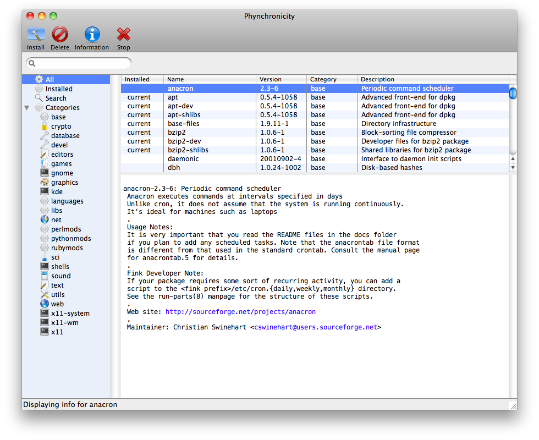The height and width of the screenshot is (440, 539).
Task: Click the Stop red X icon
Action: pos(123,35)
